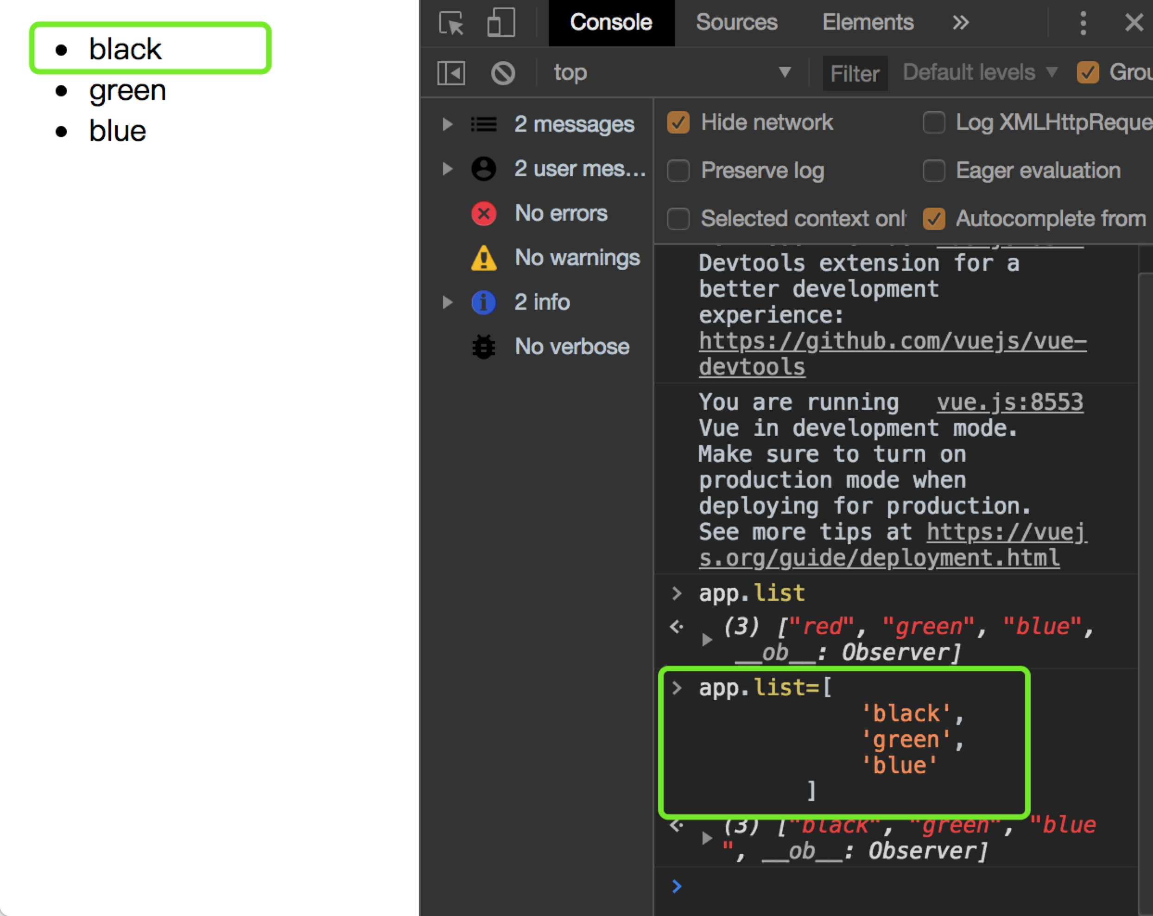Viewport: 1153px width, 916px height.
Task: Toggle the device toolbar icon
Action: (x=501, y=23)
